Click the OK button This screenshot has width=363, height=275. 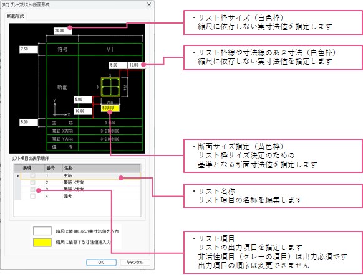[x=101, y=263]
